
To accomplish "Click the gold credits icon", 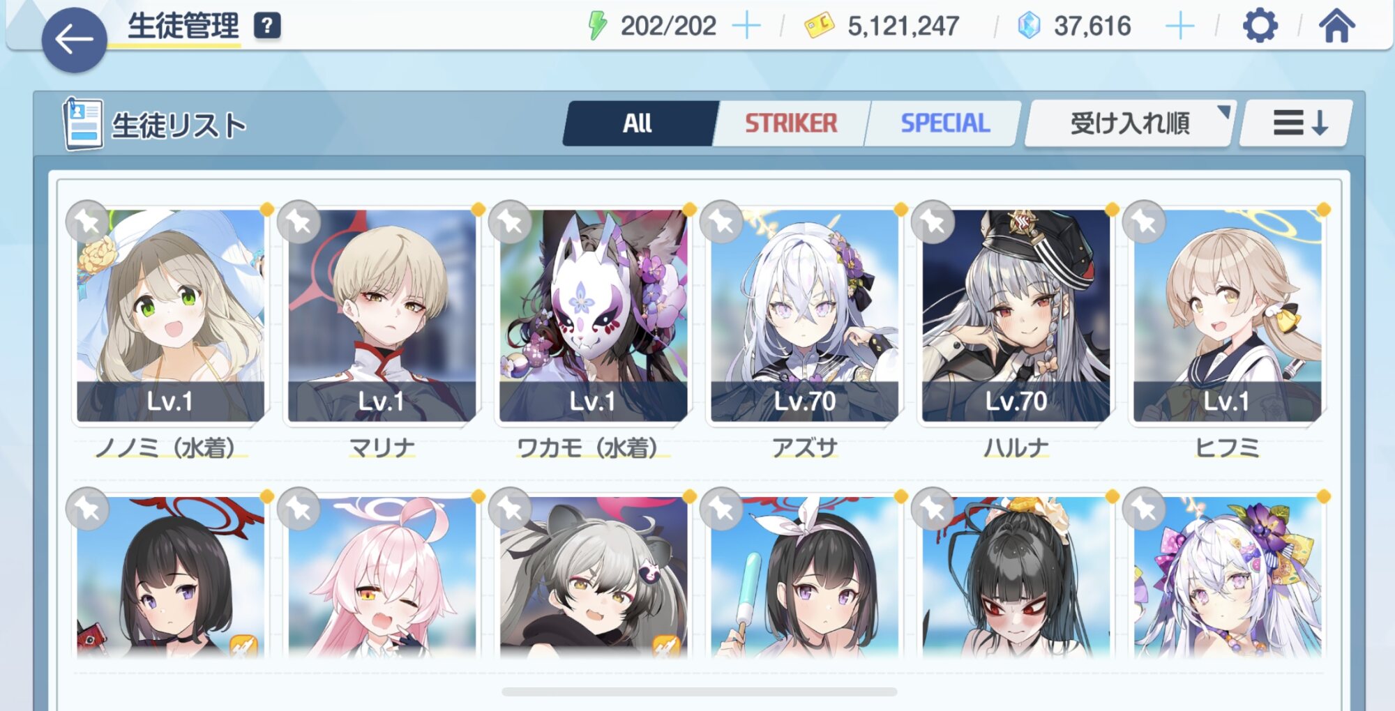I will tap(819, 26).
